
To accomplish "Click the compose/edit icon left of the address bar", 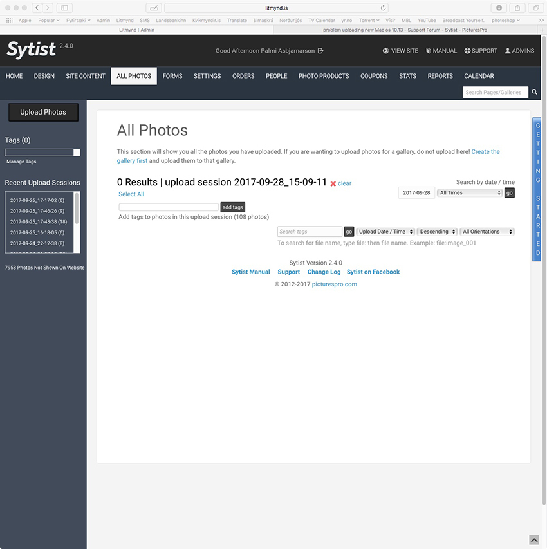I will coord(154,8).
